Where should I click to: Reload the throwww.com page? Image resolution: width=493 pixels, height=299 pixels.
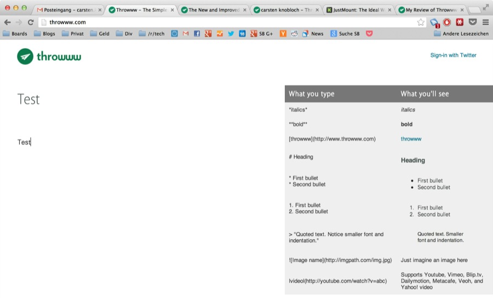click(31, 22)
